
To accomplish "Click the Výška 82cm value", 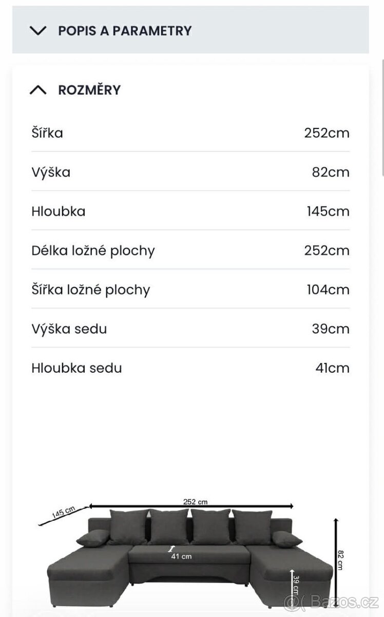I will coord(331,172).
